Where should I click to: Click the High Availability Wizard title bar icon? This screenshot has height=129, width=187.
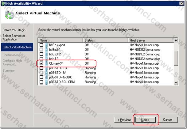click(3, 4)
